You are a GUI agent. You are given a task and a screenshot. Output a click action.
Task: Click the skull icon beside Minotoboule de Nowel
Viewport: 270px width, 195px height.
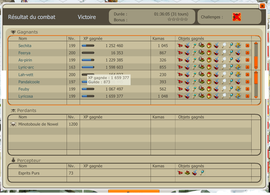(x=13, y=124)
